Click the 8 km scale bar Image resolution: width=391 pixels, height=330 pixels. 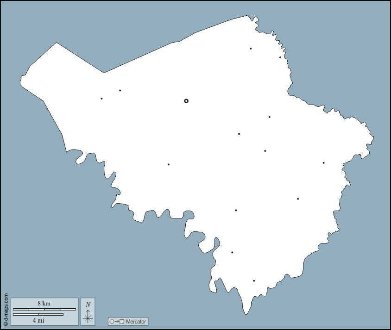(44, 309)
